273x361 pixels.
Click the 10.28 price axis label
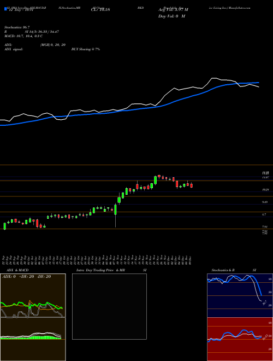(x=265, y=190)
